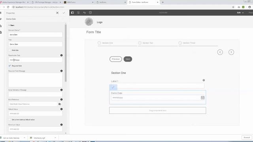Open the bottom icon in the left side rail
This screenshot has height=142, width=253.
point(1,32)
